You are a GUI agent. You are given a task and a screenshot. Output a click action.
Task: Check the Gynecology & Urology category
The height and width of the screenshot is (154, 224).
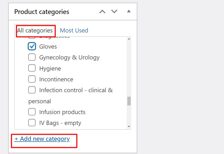pyautogui.click(x=32, y=57)
